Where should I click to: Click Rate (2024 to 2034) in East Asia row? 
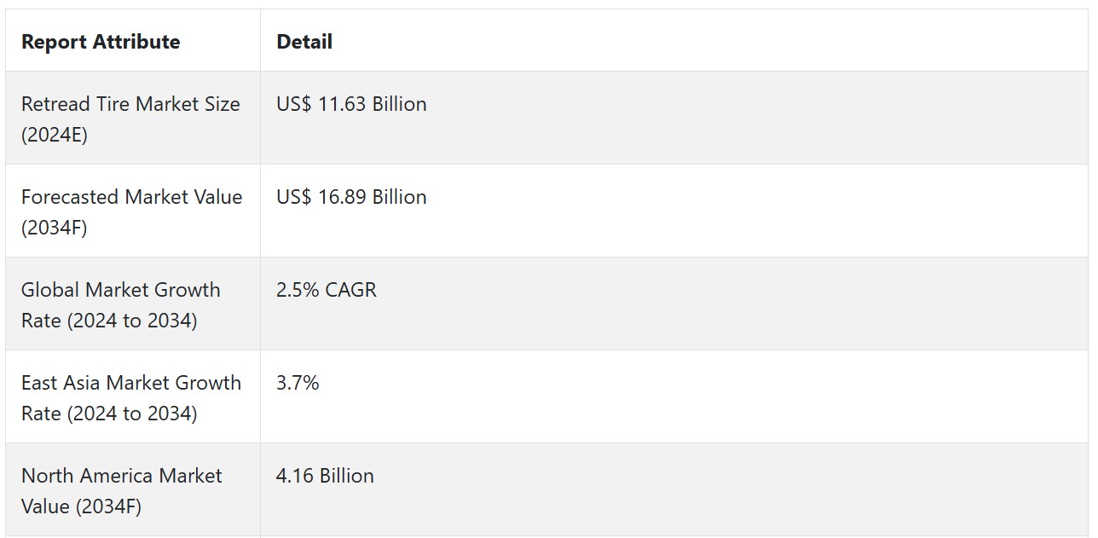[109, 414]
